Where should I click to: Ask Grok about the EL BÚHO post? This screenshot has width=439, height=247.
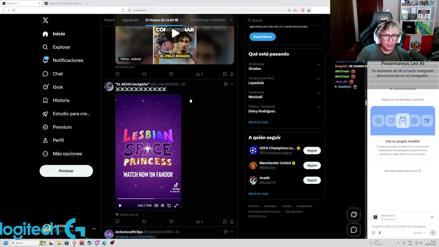(225, 84)
